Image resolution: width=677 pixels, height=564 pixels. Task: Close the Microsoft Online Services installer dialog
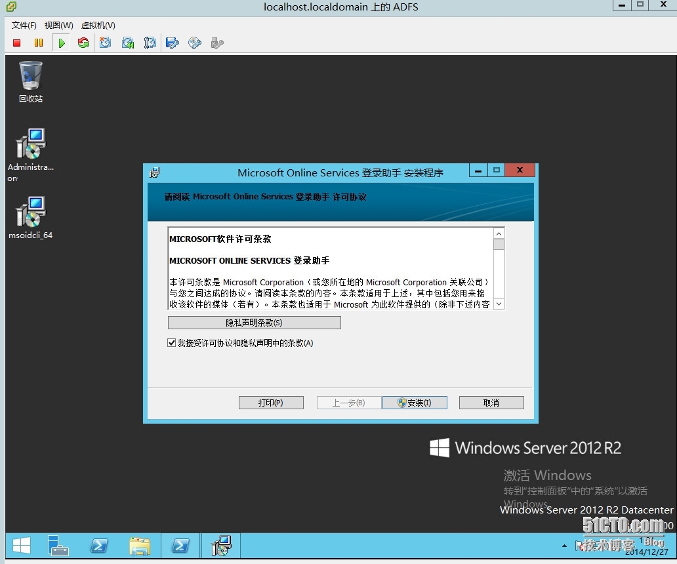520,171
